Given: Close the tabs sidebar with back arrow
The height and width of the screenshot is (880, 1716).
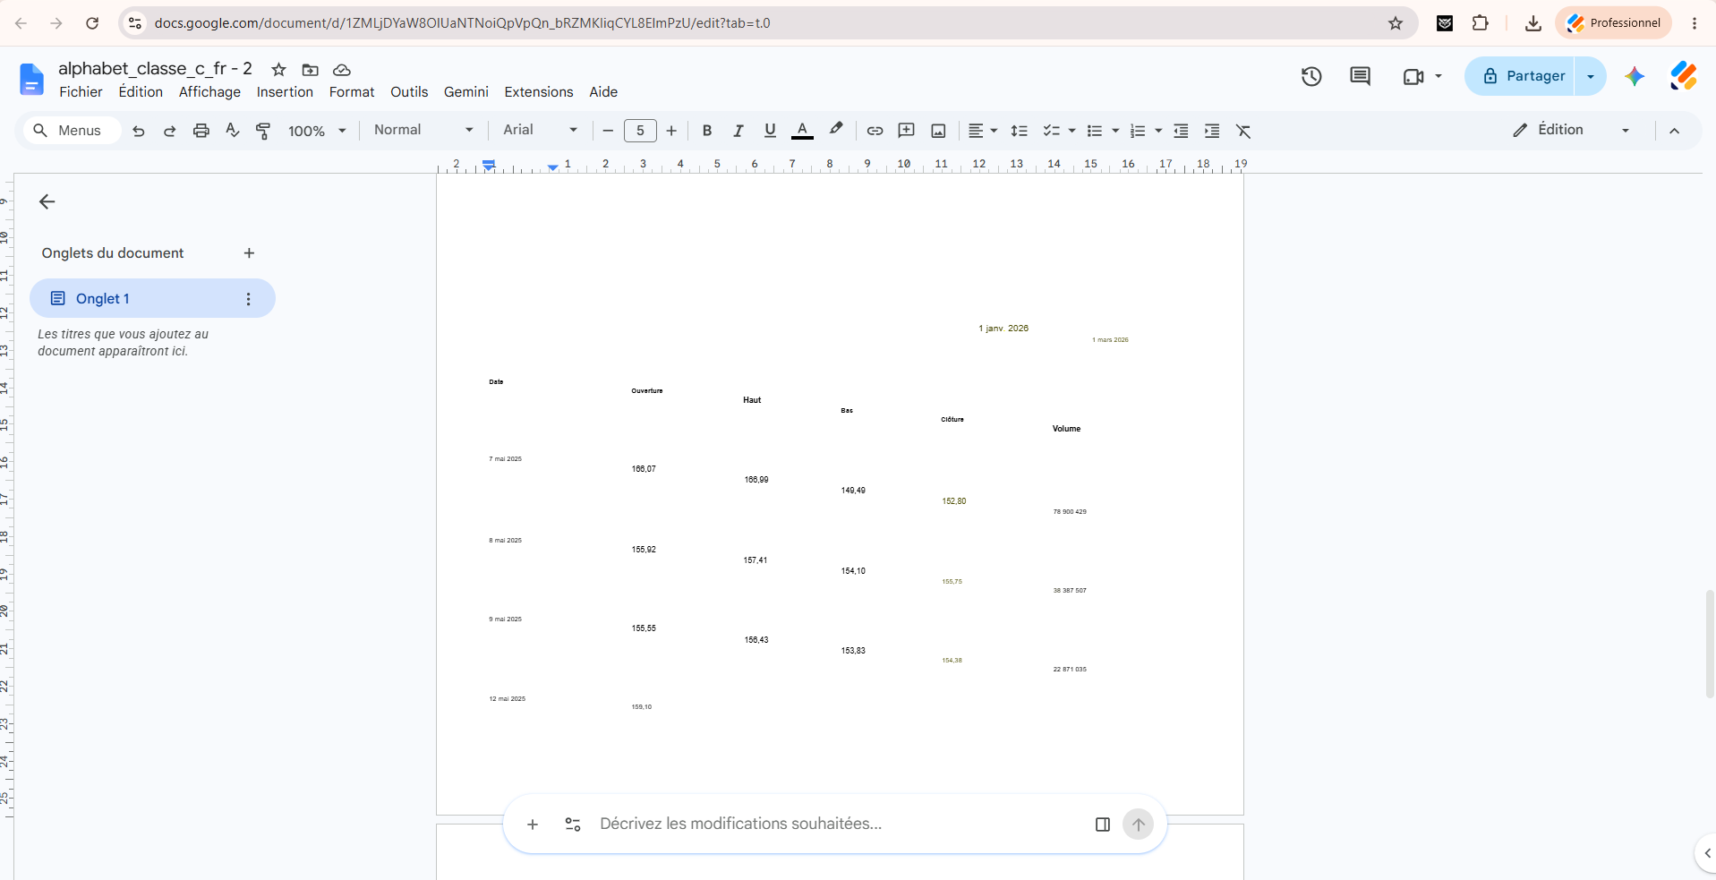Looking at the screenshot, I should point(47,201).
